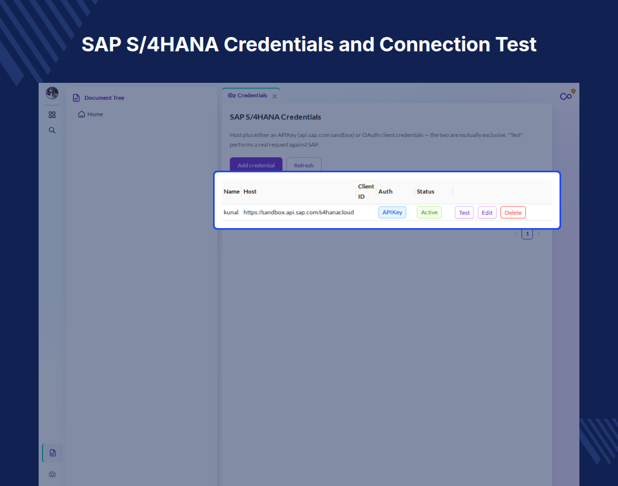618x486 pixels.
Task: Click the camera icon in the bottom sidebar
Action: pos(52,474)
